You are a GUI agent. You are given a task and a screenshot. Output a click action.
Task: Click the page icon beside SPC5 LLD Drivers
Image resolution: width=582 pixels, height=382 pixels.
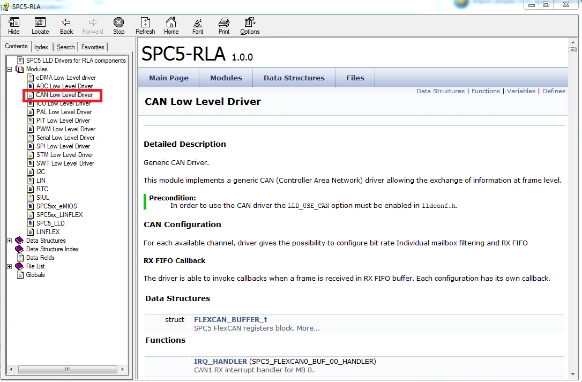20,61
